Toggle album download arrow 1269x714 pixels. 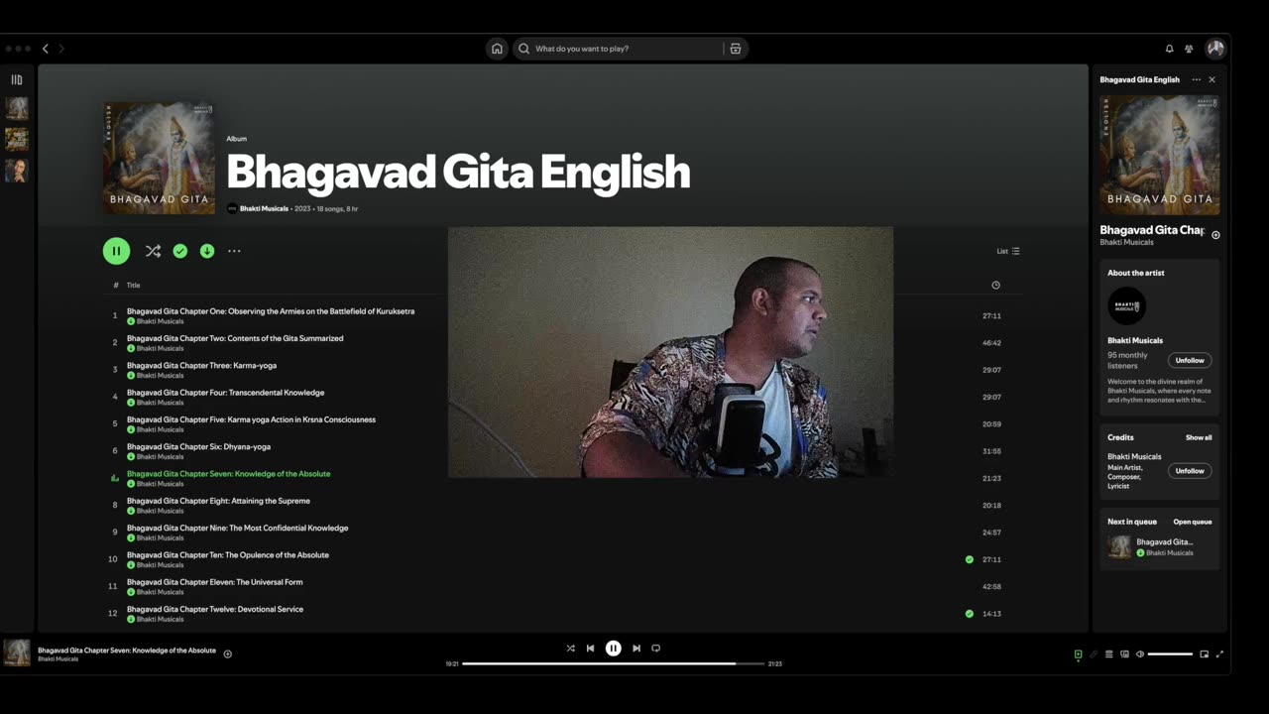point(207,251)
